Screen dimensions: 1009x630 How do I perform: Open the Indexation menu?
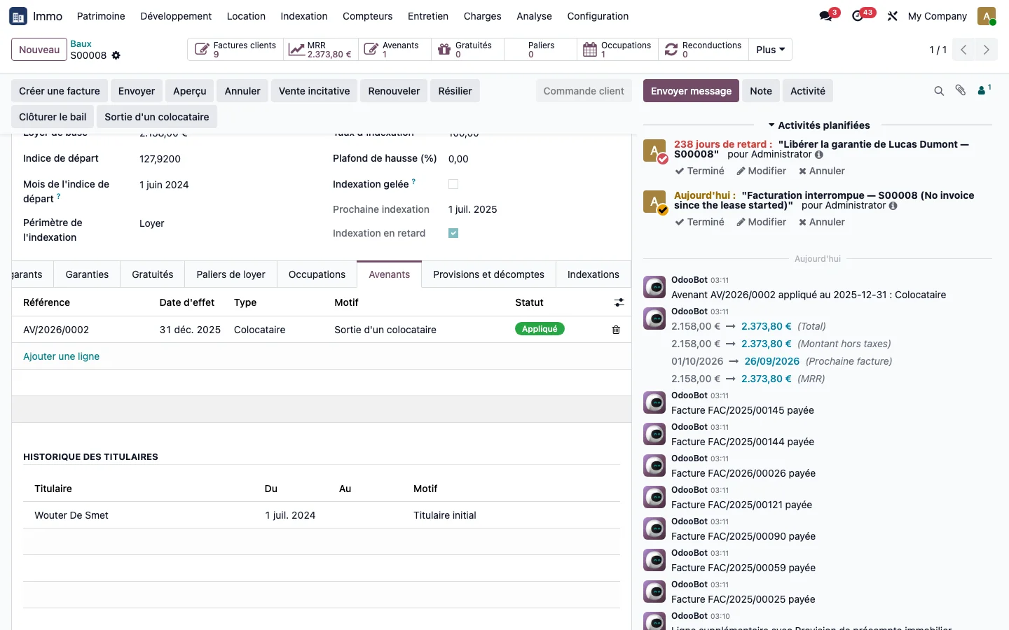[x=303, y=16]
